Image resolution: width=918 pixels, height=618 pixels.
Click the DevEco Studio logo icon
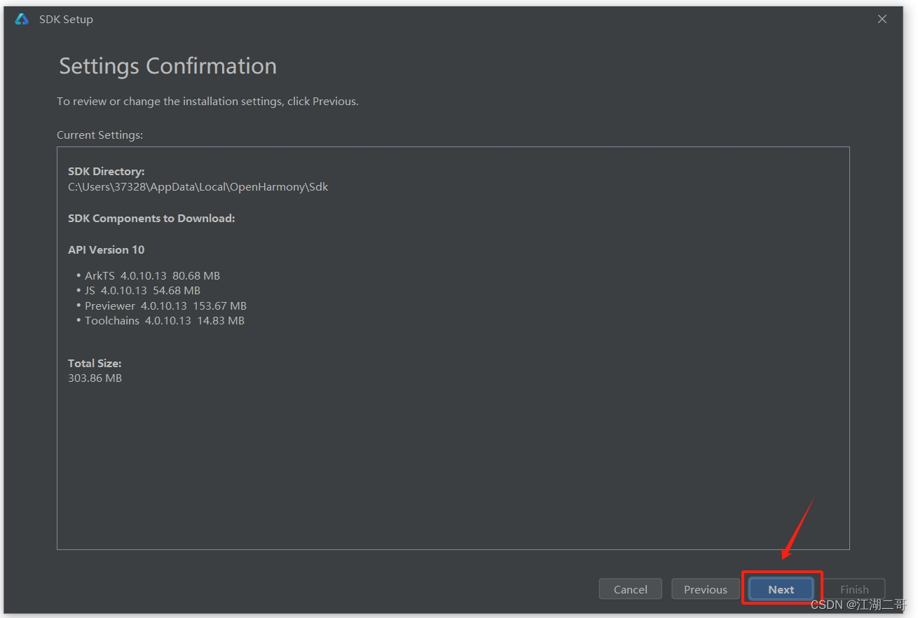coord(22,19)
